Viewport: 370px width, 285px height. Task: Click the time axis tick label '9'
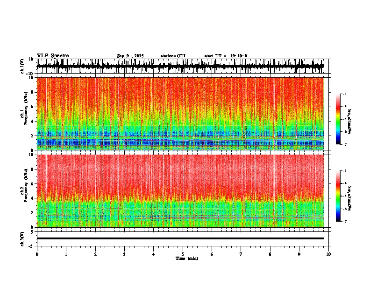pos(299,254)
